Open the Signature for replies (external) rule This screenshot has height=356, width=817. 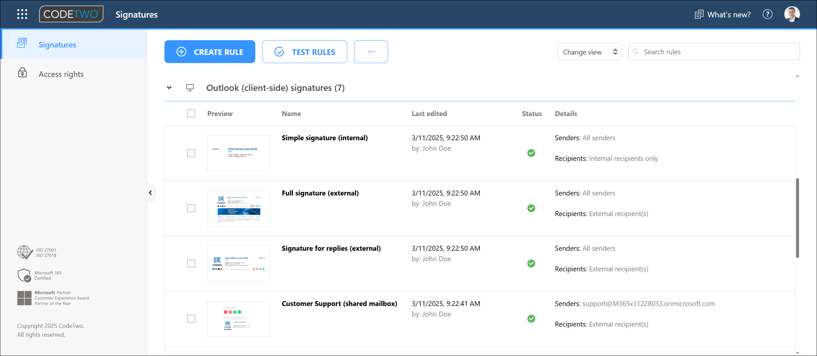coord(331,248)
